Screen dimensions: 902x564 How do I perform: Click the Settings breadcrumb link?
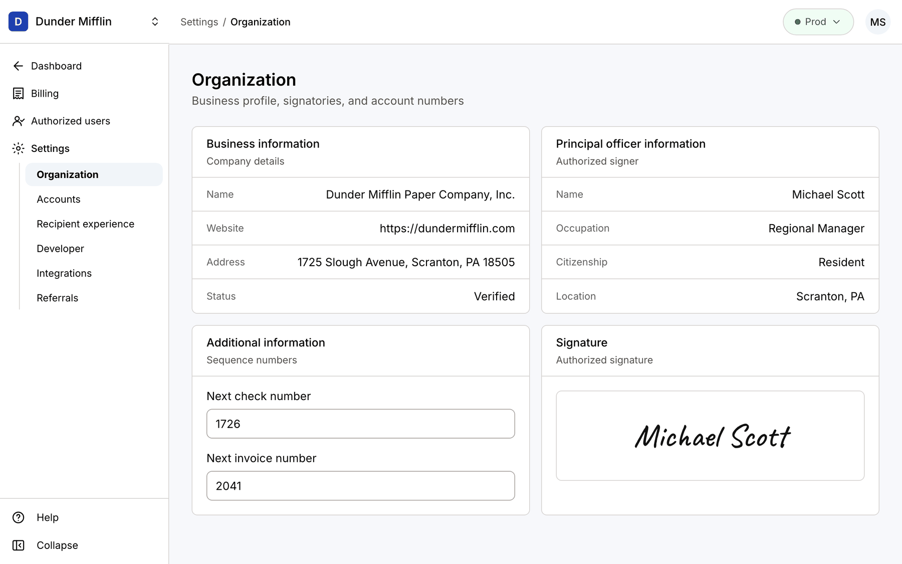coord(199,22)
